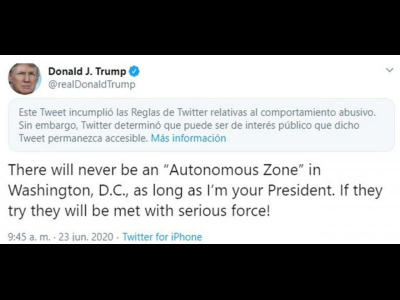Expand the tweet options chevron
Image resolution: width=400 pixels, height=300 pixels.
tap(389, 70)
